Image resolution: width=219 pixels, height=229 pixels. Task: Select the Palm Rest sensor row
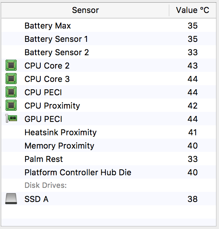109,159
